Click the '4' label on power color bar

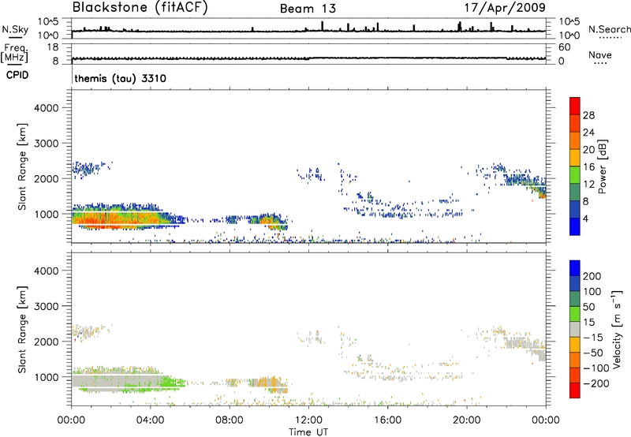tap(586, 218)
